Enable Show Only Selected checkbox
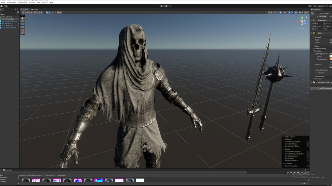 [307, 142]
